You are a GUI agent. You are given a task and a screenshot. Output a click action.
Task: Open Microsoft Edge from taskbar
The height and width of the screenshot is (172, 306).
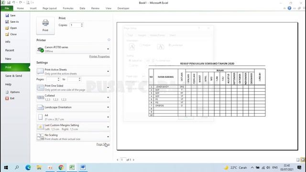(28, 168)
